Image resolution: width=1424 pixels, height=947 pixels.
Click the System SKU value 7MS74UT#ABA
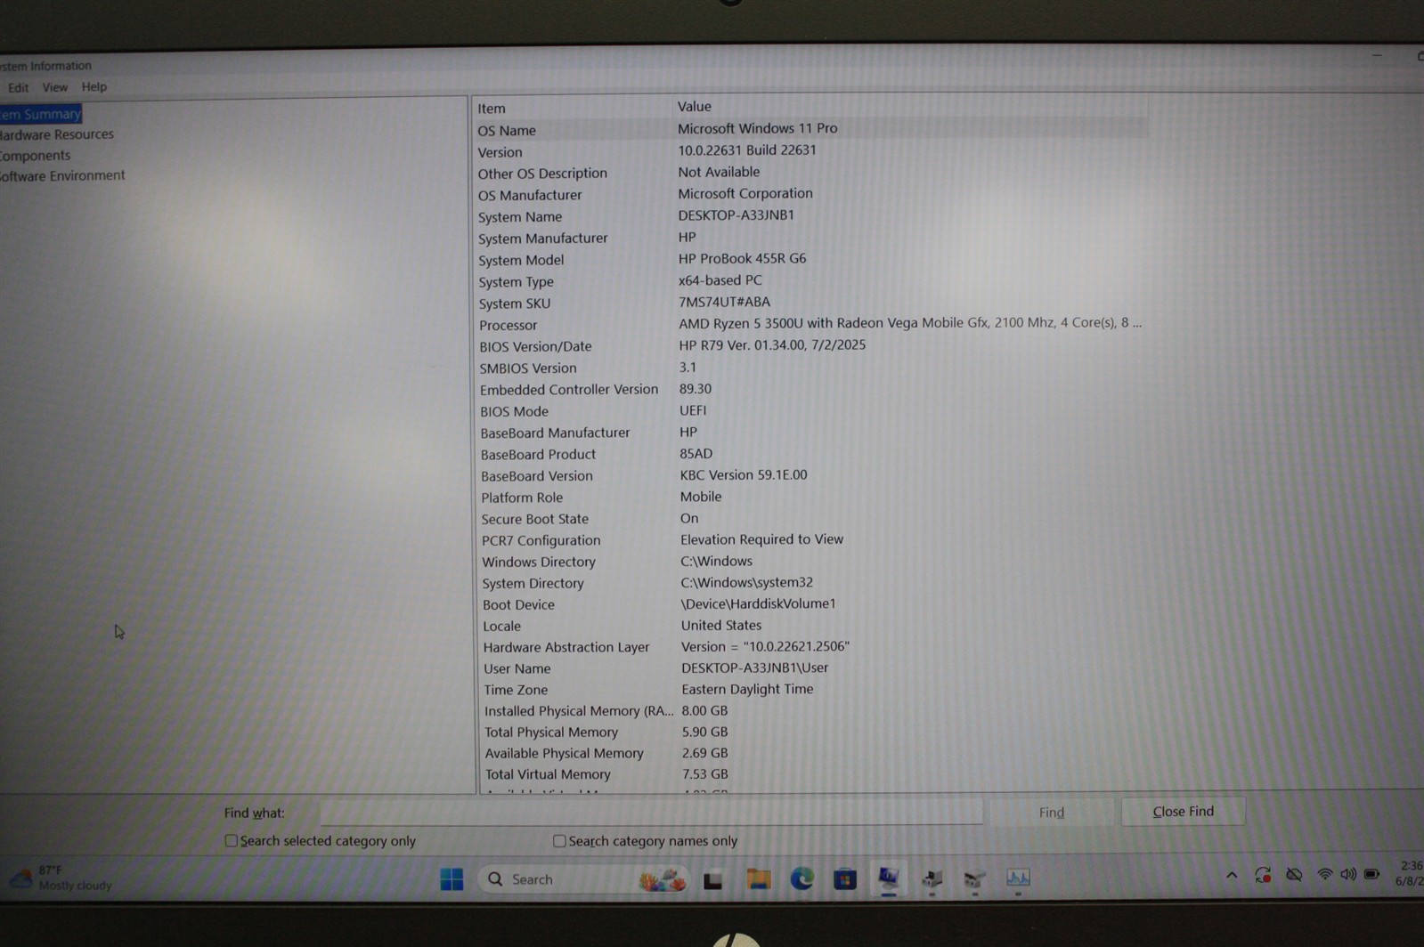point(724,302)
